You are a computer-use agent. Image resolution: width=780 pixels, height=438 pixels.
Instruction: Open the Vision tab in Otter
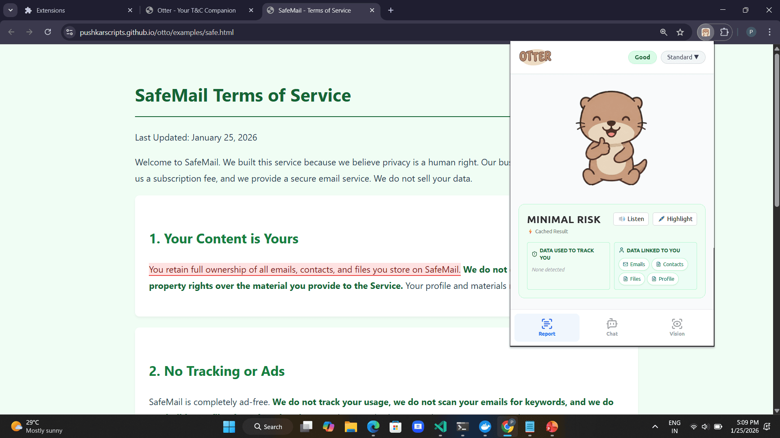677,327
